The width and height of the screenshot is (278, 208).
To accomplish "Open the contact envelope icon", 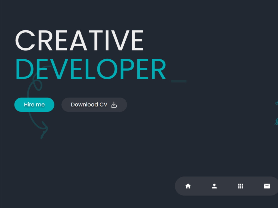I will 267,186.
